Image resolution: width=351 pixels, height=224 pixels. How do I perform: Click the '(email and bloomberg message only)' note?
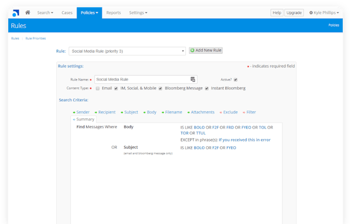[x=148, y=153]
